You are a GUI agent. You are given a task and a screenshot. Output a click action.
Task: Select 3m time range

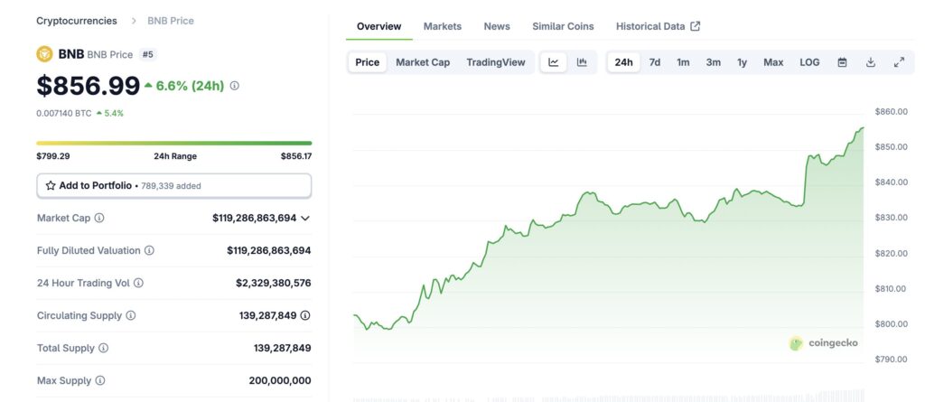tap(714, 62)
